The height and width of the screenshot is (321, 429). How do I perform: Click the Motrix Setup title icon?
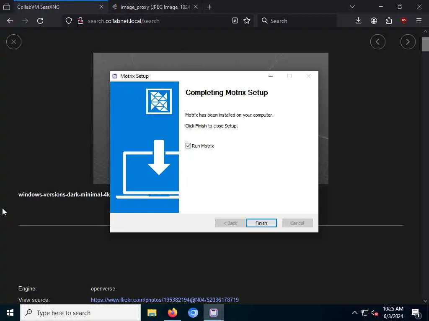(115, 76)
